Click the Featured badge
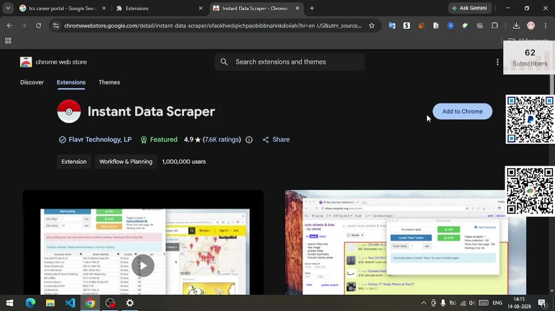 pyautogui.click(x=159, y=140)
